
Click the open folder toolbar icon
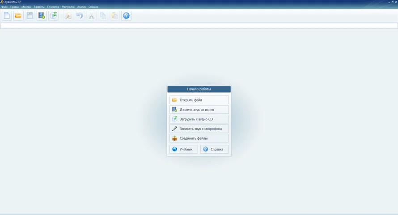point(18,16)
